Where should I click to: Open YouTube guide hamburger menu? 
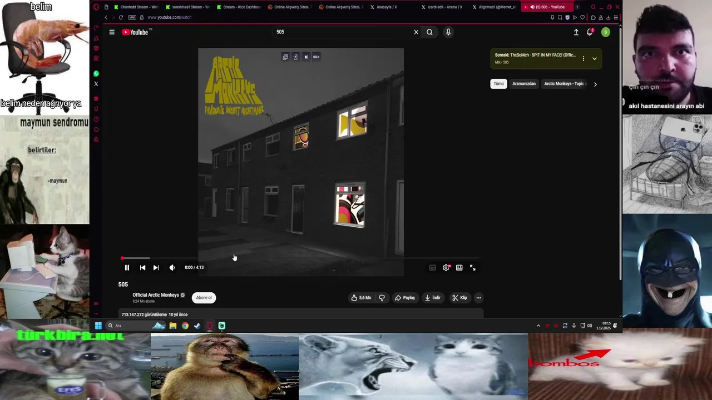pos(112,32)
